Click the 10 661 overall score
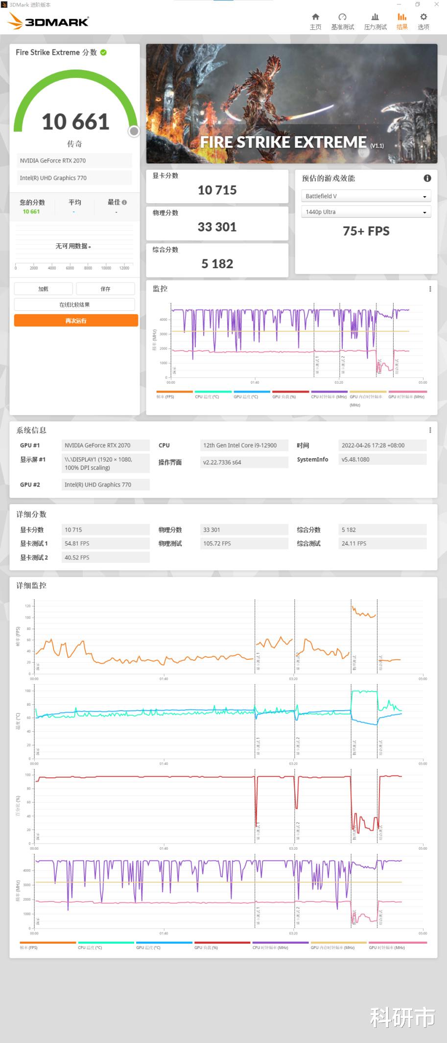 point(75,122)
